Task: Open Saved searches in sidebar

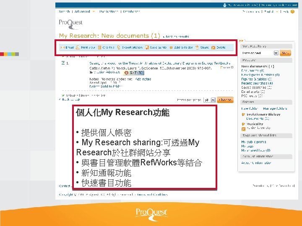Action: [256, 87]
